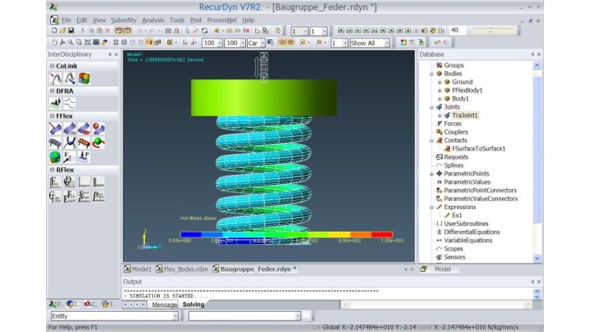590x332 pixels.
Task: Click the Windows-logo icon under CoLink
Action: point(84,79)
